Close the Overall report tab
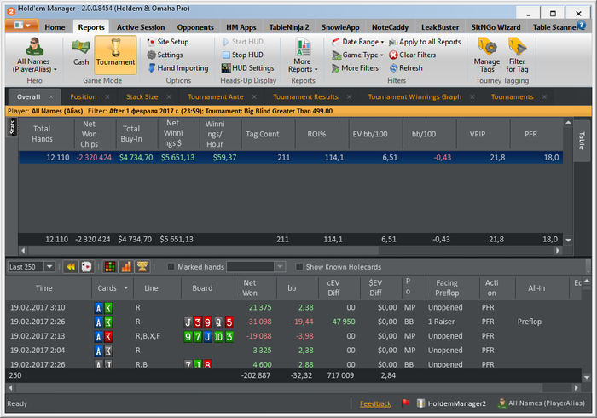The width and height of the screenshot is (597, 418). [51, 96]
